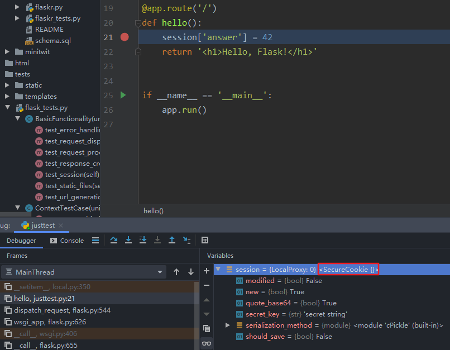Switch to the Console tab
Screen dimensions: 450x350
pos(67,241)
